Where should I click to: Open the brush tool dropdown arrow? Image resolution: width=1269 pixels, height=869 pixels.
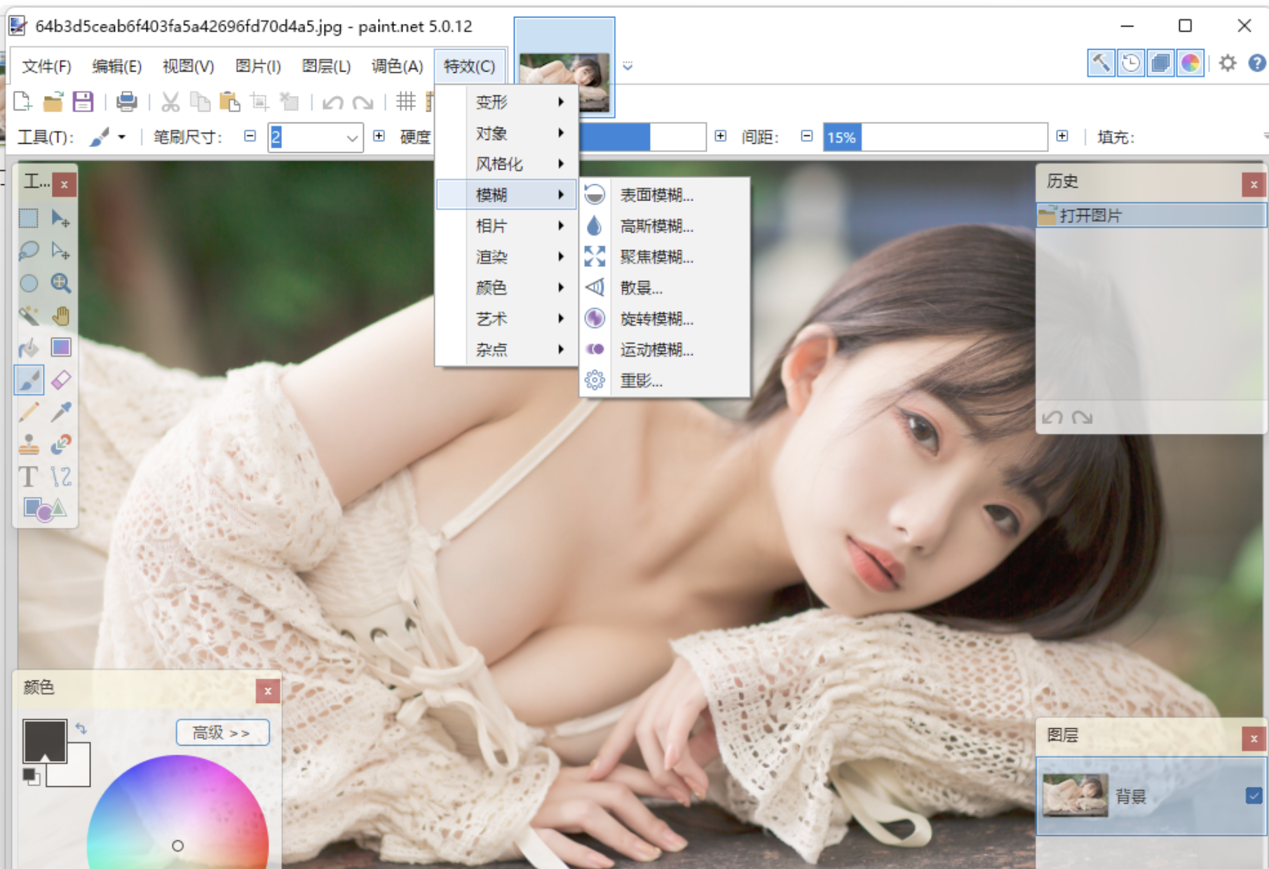point(121,137)
